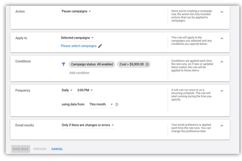Viewport: 242px width, 161px height.
Task: Collapse the Frequency section chevron
Action: tap(222, 91)
